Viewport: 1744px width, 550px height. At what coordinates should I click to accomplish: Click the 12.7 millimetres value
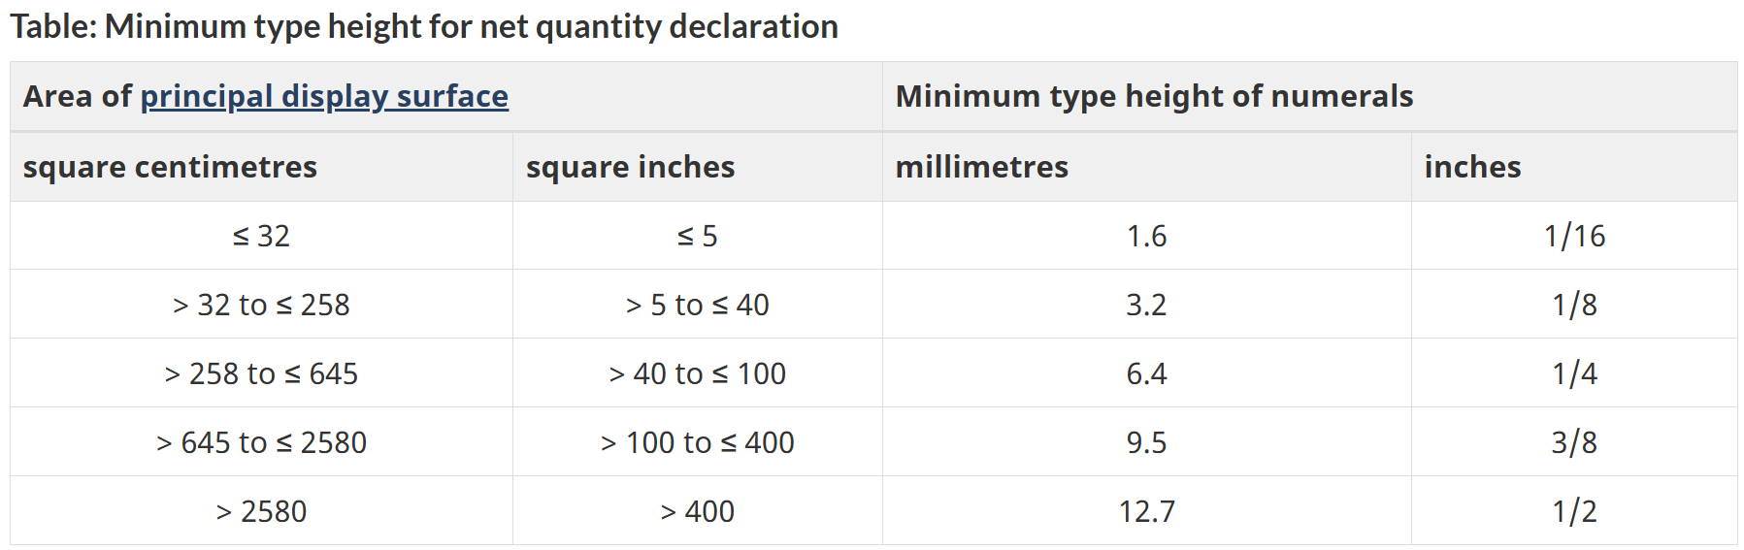click(x=1146, y=511)
